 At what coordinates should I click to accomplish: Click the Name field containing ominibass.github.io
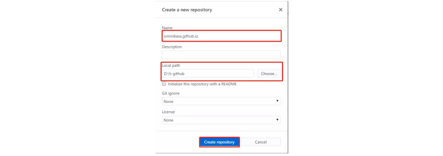[221, 36]
